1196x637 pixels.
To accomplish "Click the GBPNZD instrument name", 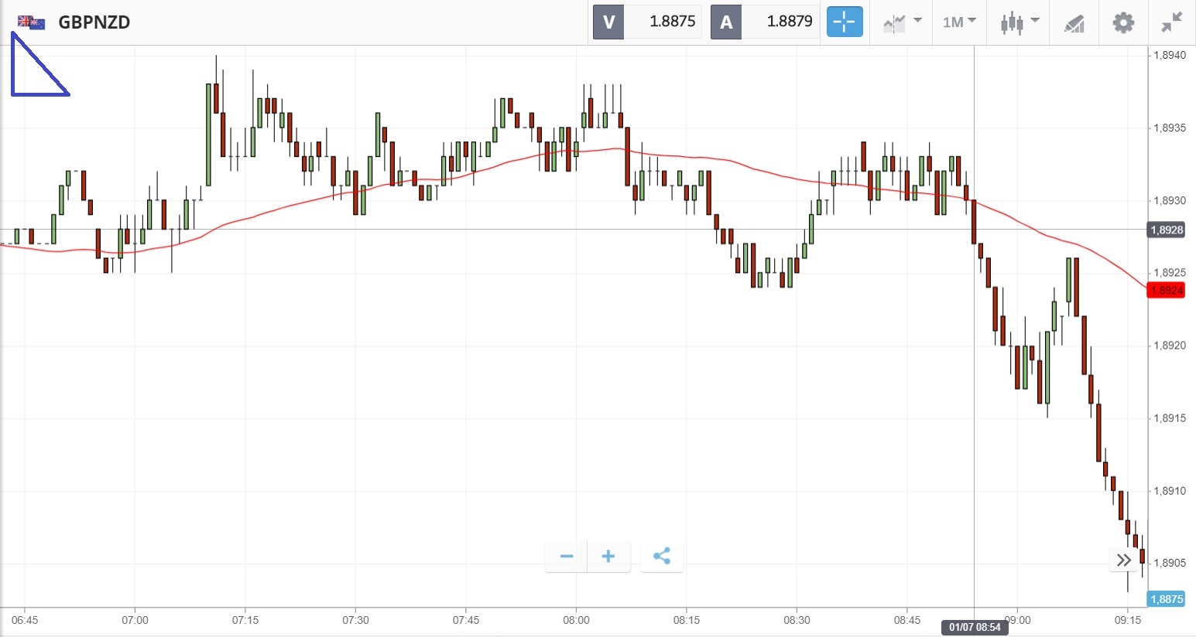I will click(94, 22).
